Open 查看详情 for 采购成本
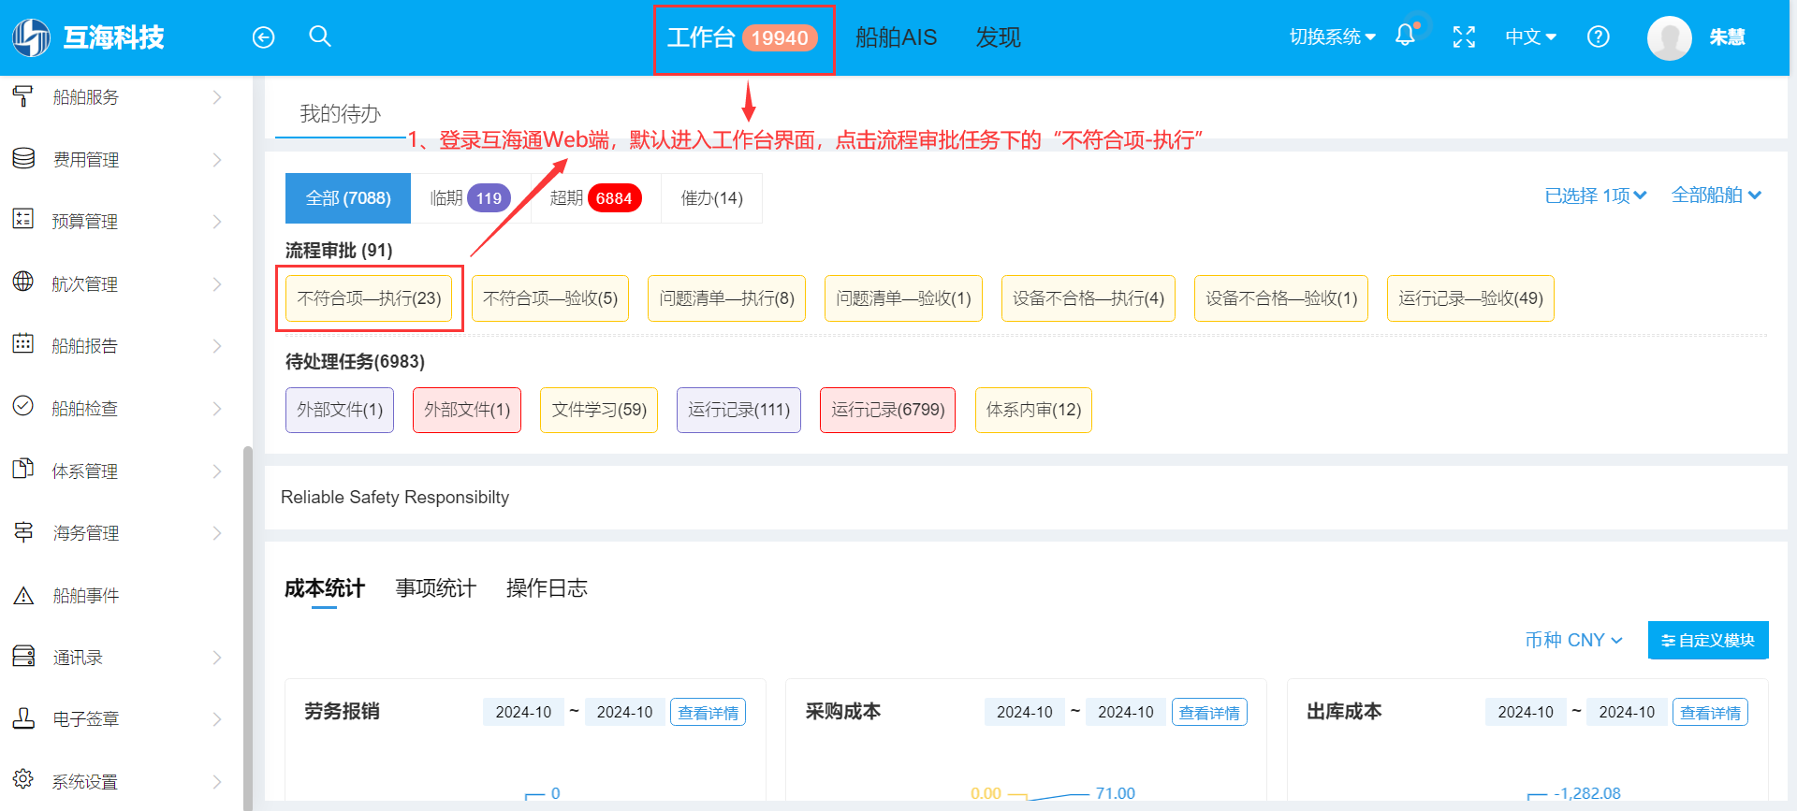The height and width of the screenshot is (811, 1797). (x=1209, y=713)
